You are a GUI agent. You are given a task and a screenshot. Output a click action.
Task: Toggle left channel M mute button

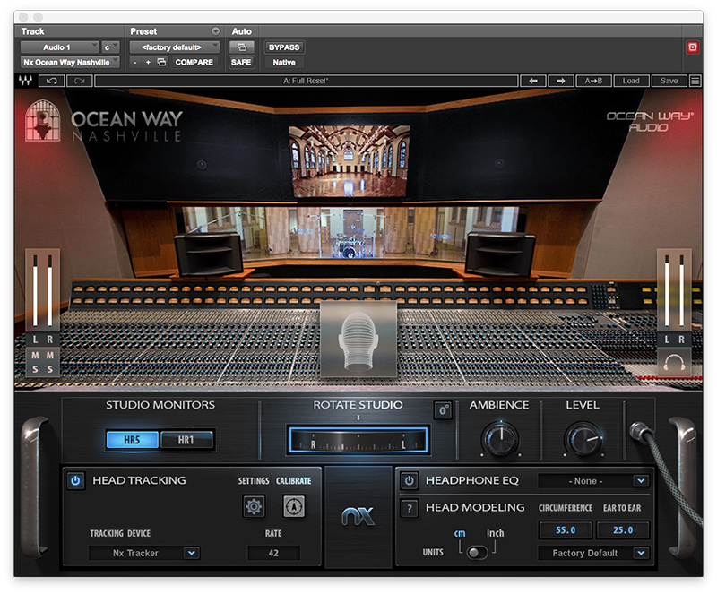[35, 355]
